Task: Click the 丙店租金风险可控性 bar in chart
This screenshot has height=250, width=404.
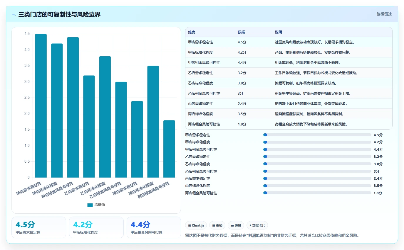Action: click(169, 149)
